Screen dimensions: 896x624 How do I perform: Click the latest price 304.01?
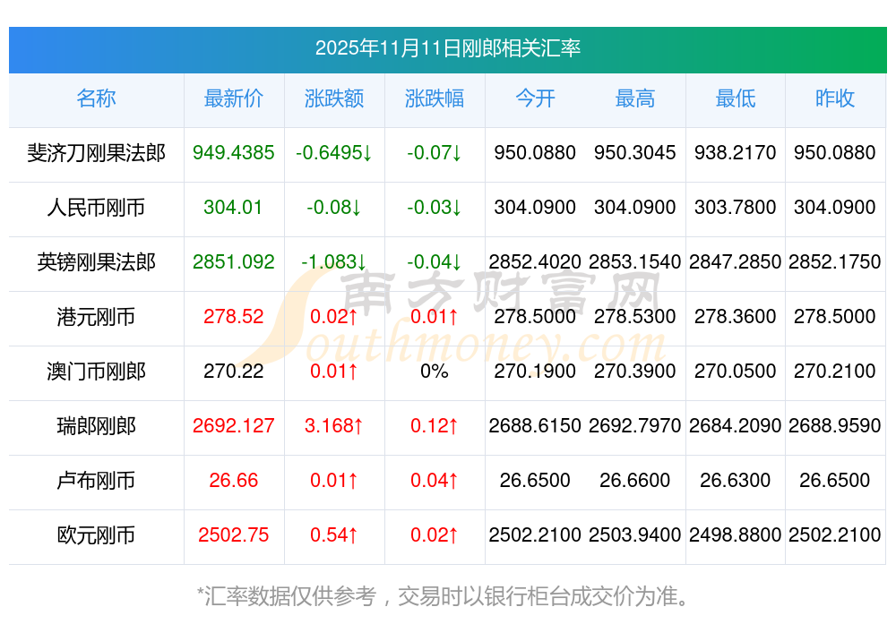[x=233, y=207]
